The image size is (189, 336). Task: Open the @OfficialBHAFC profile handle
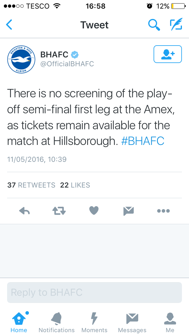click(x=67, y=64)
